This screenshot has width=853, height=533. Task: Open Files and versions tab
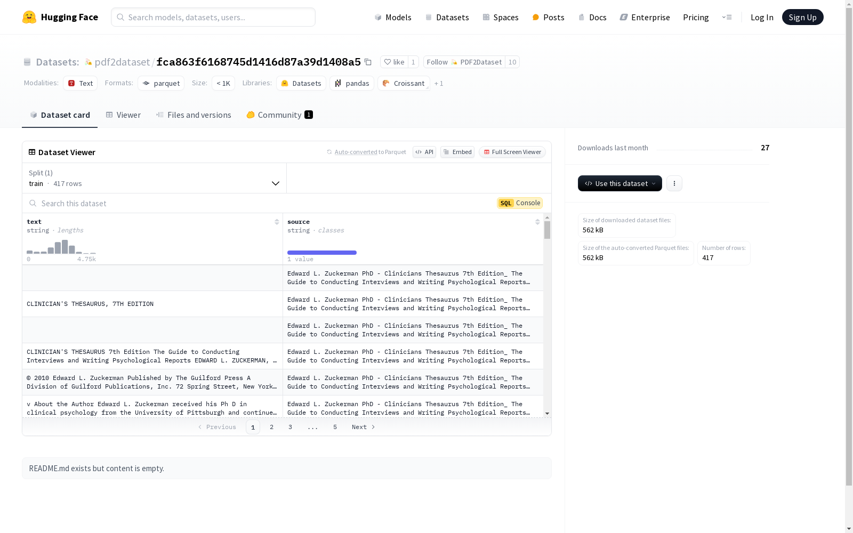[194, 115]
